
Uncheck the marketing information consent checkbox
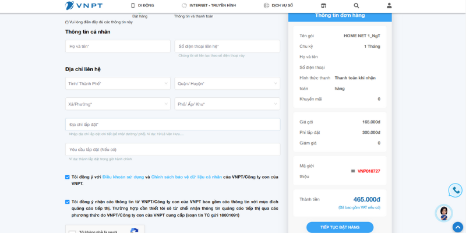(68, 202)
